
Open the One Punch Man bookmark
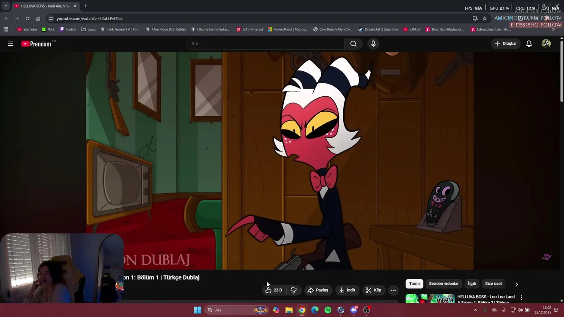point(333,29)
